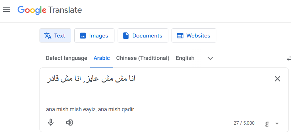This screenshot has height=140, width=291.
Task: Choose the Websites translation mode
Action: tap(194, 36)
